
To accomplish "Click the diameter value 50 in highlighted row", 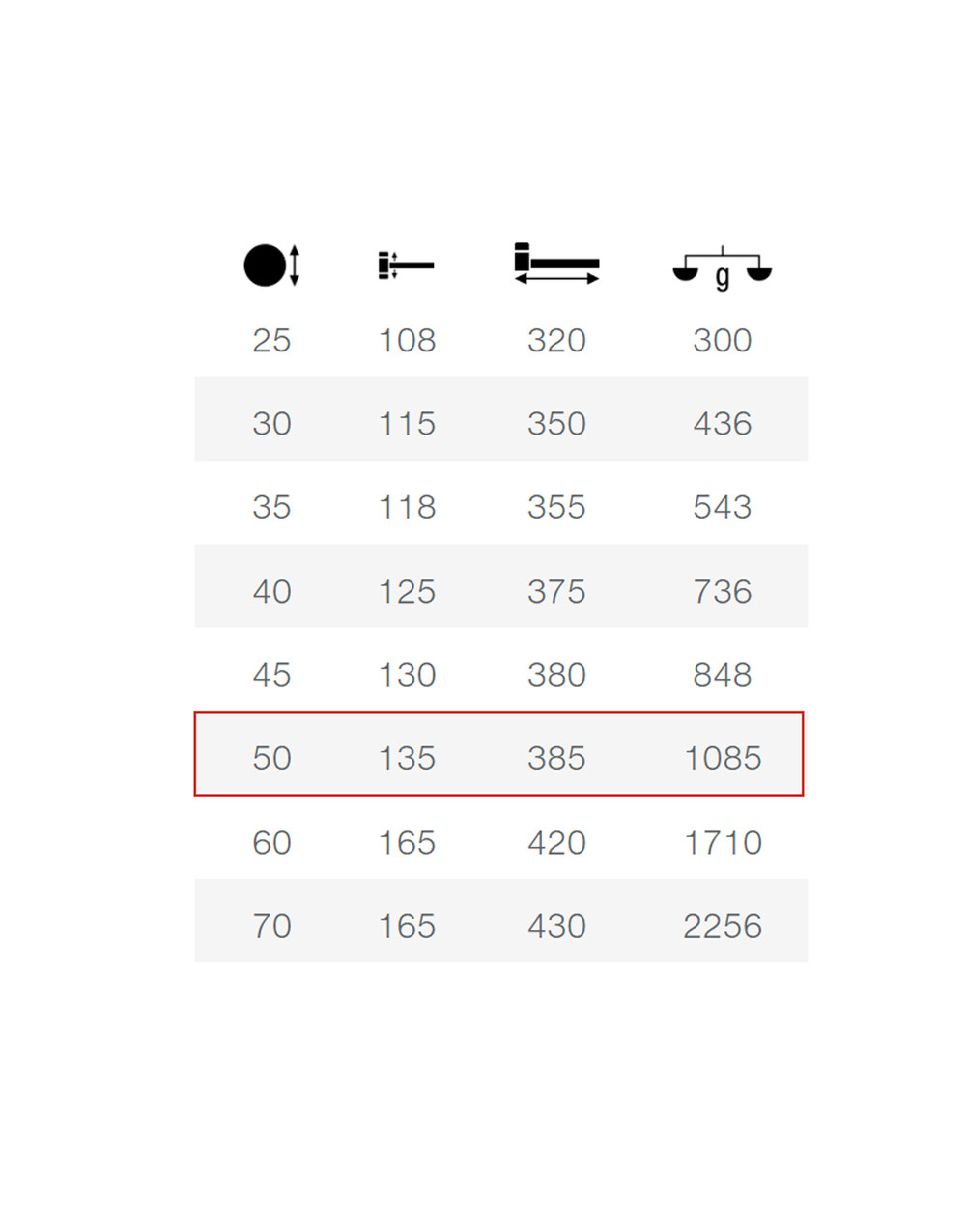I will click(271, 758).
